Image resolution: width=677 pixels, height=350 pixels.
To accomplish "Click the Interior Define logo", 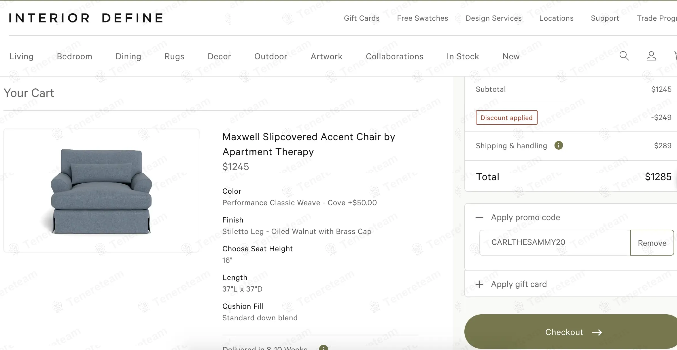I will point(86,18).
